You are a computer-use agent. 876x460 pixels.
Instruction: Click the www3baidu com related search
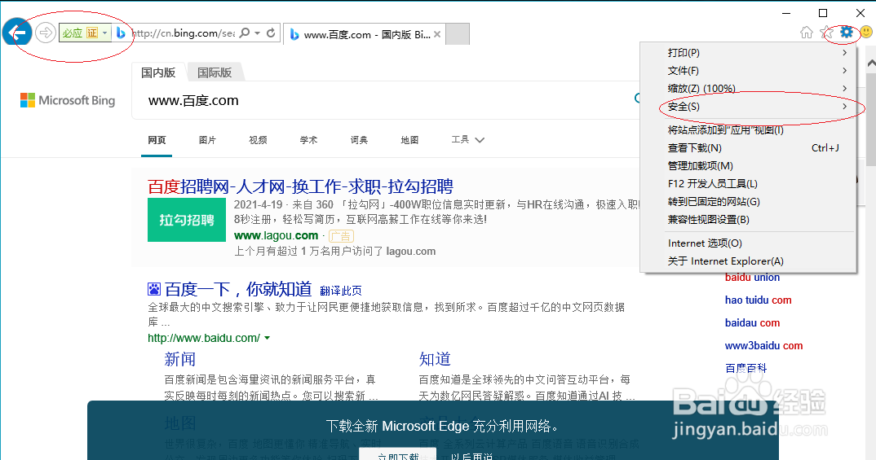[x=763, y=346]
